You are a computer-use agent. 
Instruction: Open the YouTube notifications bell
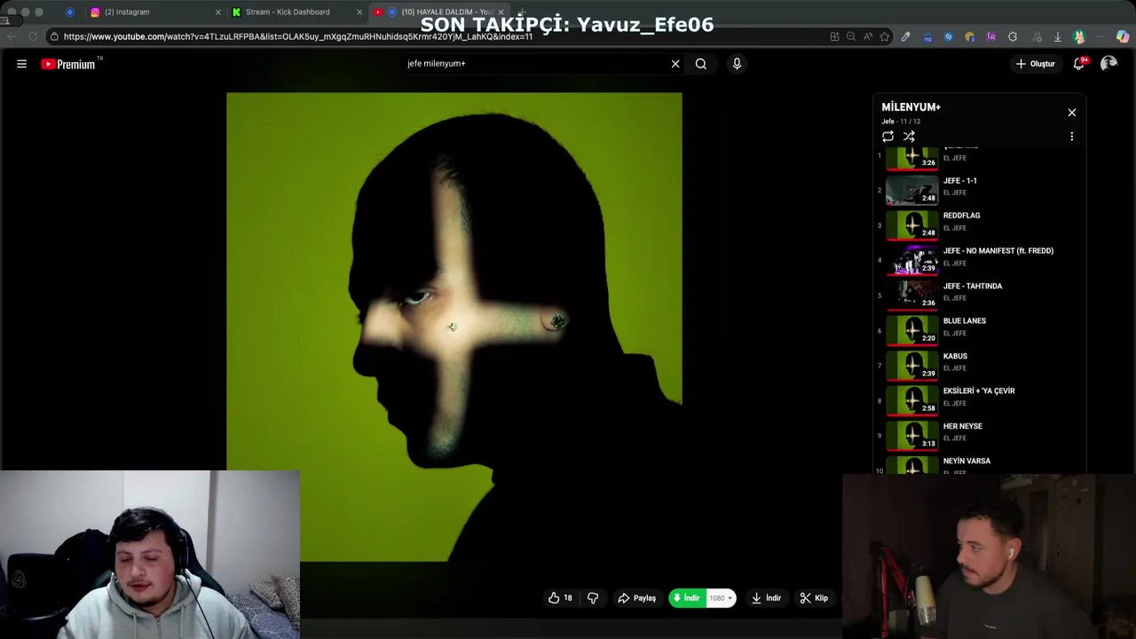click(x=1079, y=64)
